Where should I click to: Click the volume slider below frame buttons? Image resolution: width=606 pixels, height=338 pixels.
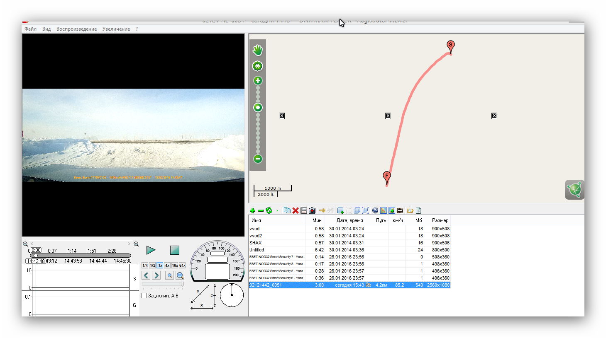pyautogui.click(x=163, y=284)
